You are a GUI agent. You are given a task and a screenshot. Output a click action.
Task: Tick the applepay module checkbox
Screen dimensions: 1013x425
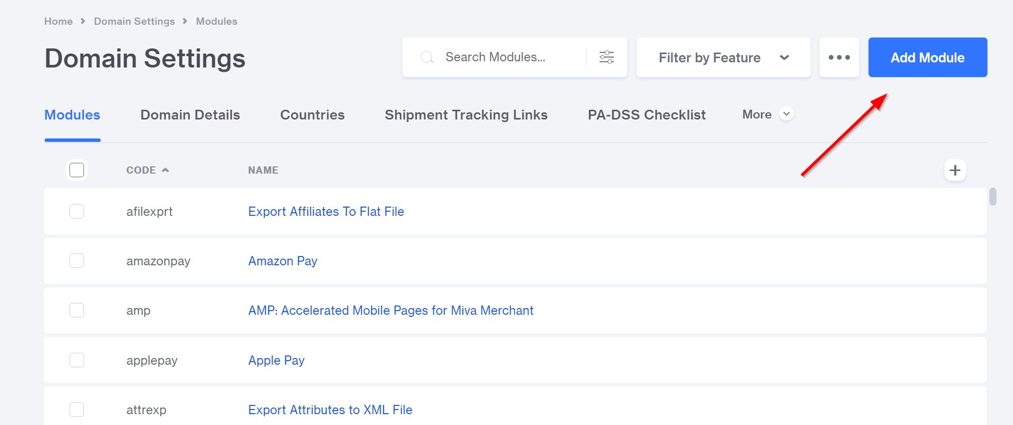pyautogui.click(x=77, y=360)
